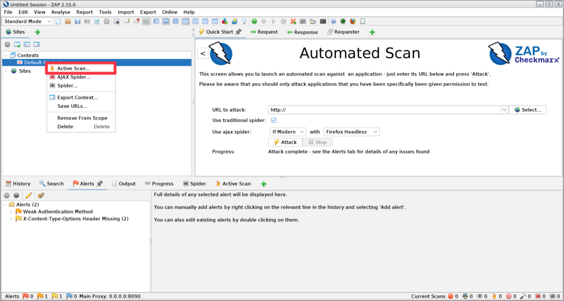Click the Manage Add-ons colored blocks icon
Viewport: 564px width, 301px height.
tap(225, 21)
